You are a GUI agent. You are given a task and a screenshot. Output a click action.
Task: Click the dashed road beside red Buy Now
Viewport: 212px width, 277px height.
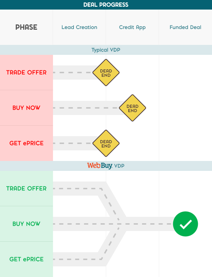(85, 108)
